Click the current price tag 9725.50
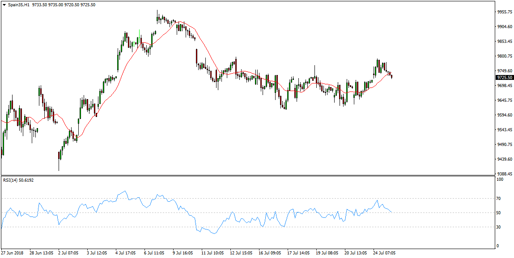This screenshot has width=514, height=258. [x=505, y=78]
